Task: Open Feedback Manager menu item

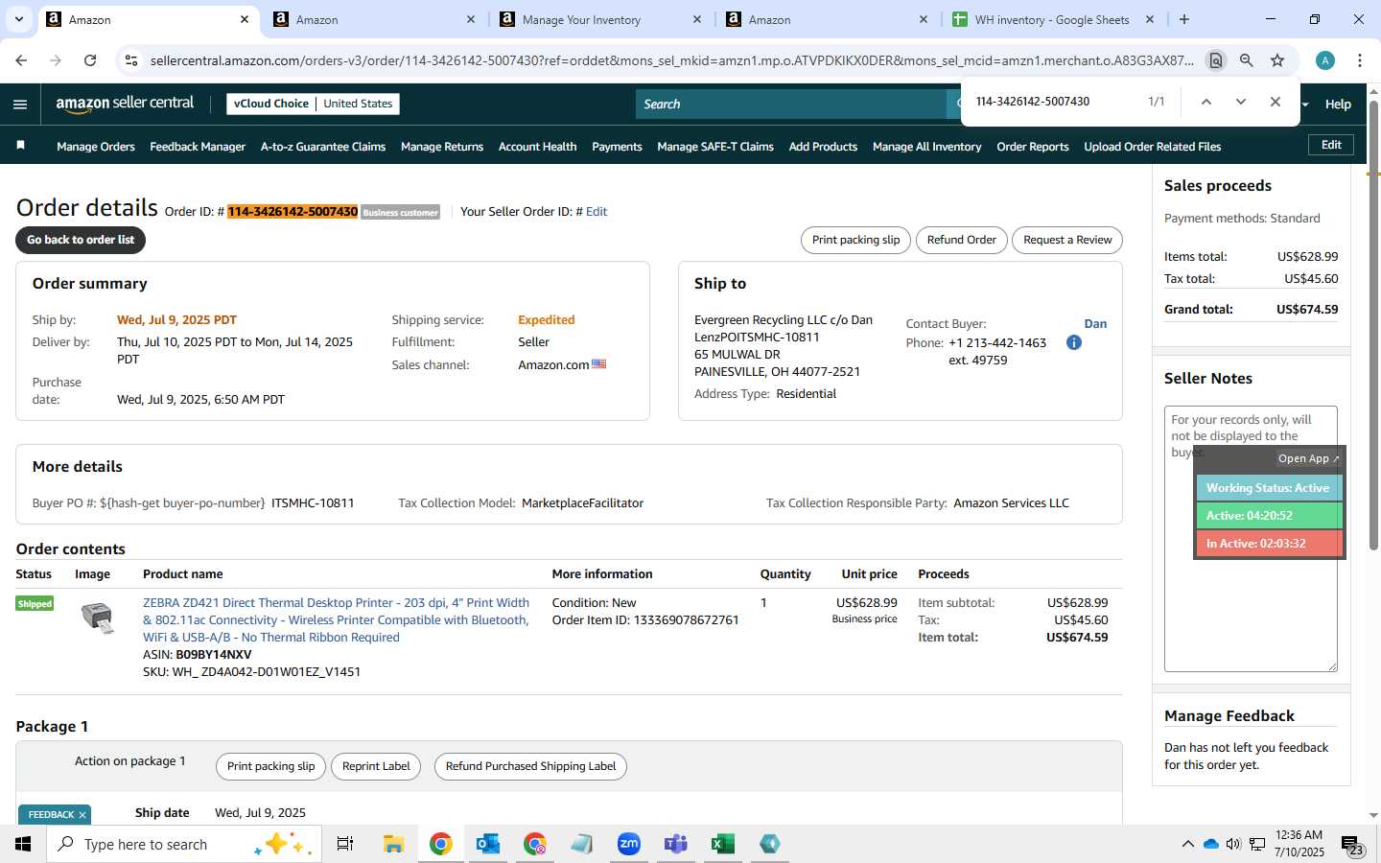Action: point(198,147)
